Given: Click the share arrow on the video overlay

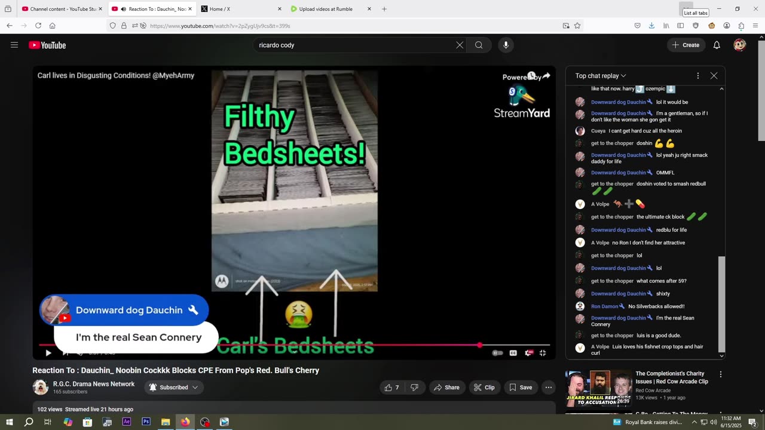Looking at the screenshot, I should coord(546,76).
